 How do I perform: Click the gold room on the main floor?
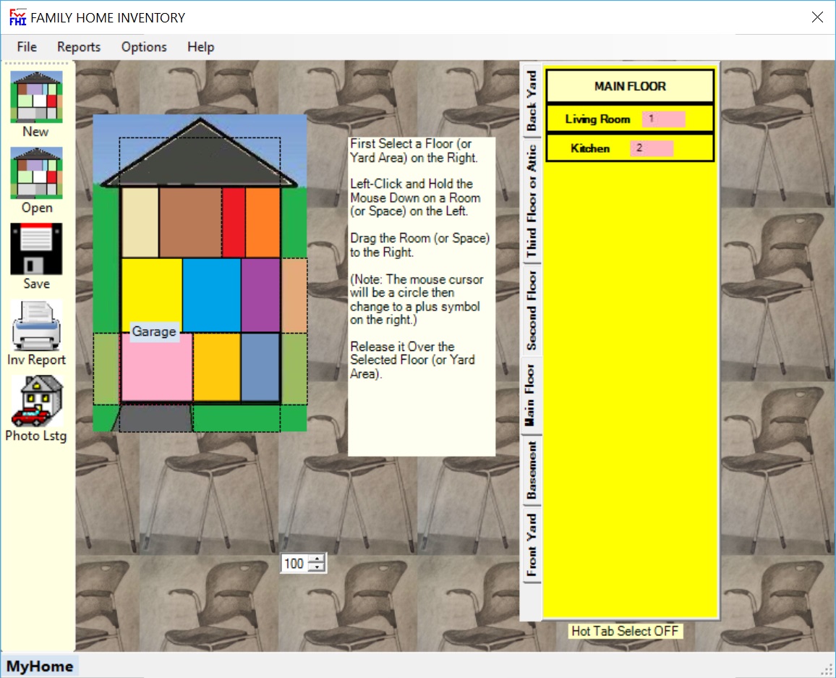(x=216, y=366)
